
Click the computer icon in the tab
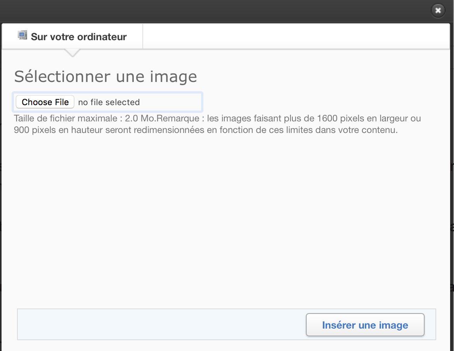(22, 36)
